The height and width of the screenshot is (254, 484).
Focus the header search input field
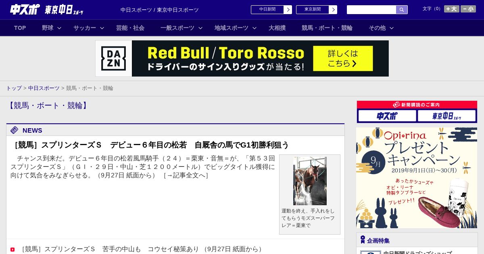371,10
